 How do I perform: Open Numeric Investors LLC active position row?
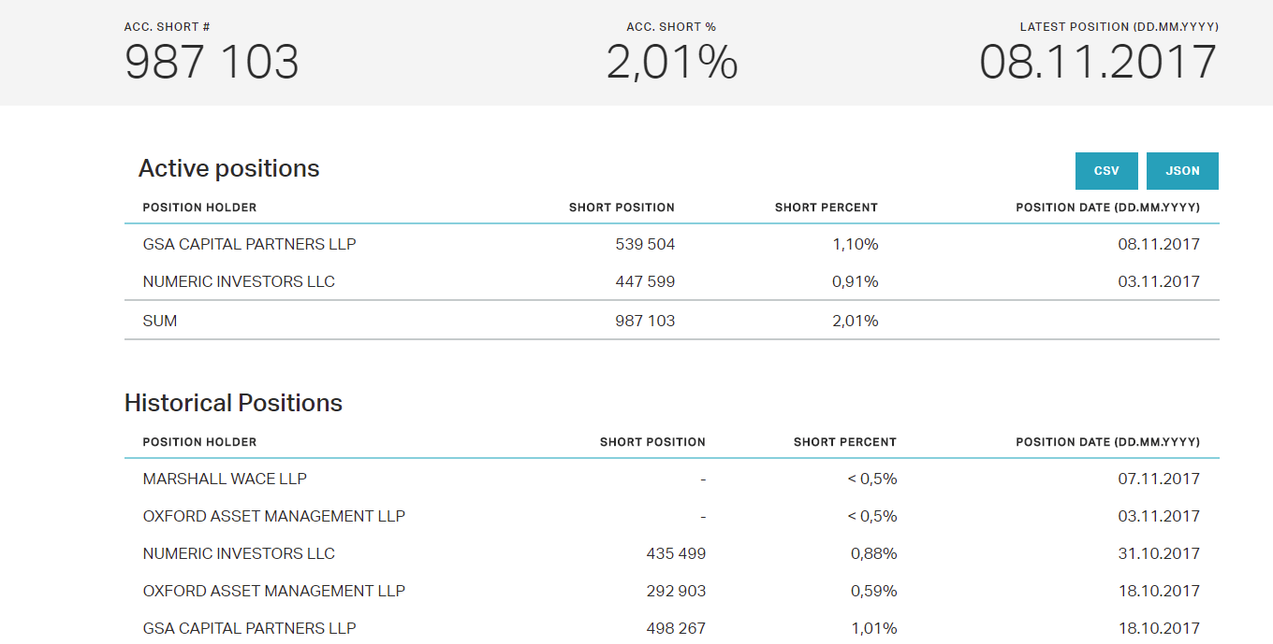pos(239,281)
